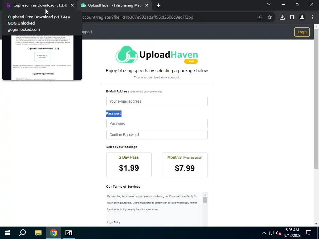This screenshot has width=319, height=239.
Task: Click the UploadHaven cloud logo
Action: 126,54
